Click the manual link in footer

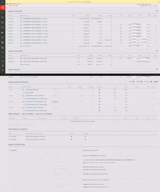[157, 75]
